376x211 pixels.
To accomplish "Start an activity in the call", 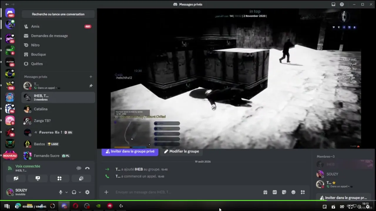I will (x=60, y=178).
